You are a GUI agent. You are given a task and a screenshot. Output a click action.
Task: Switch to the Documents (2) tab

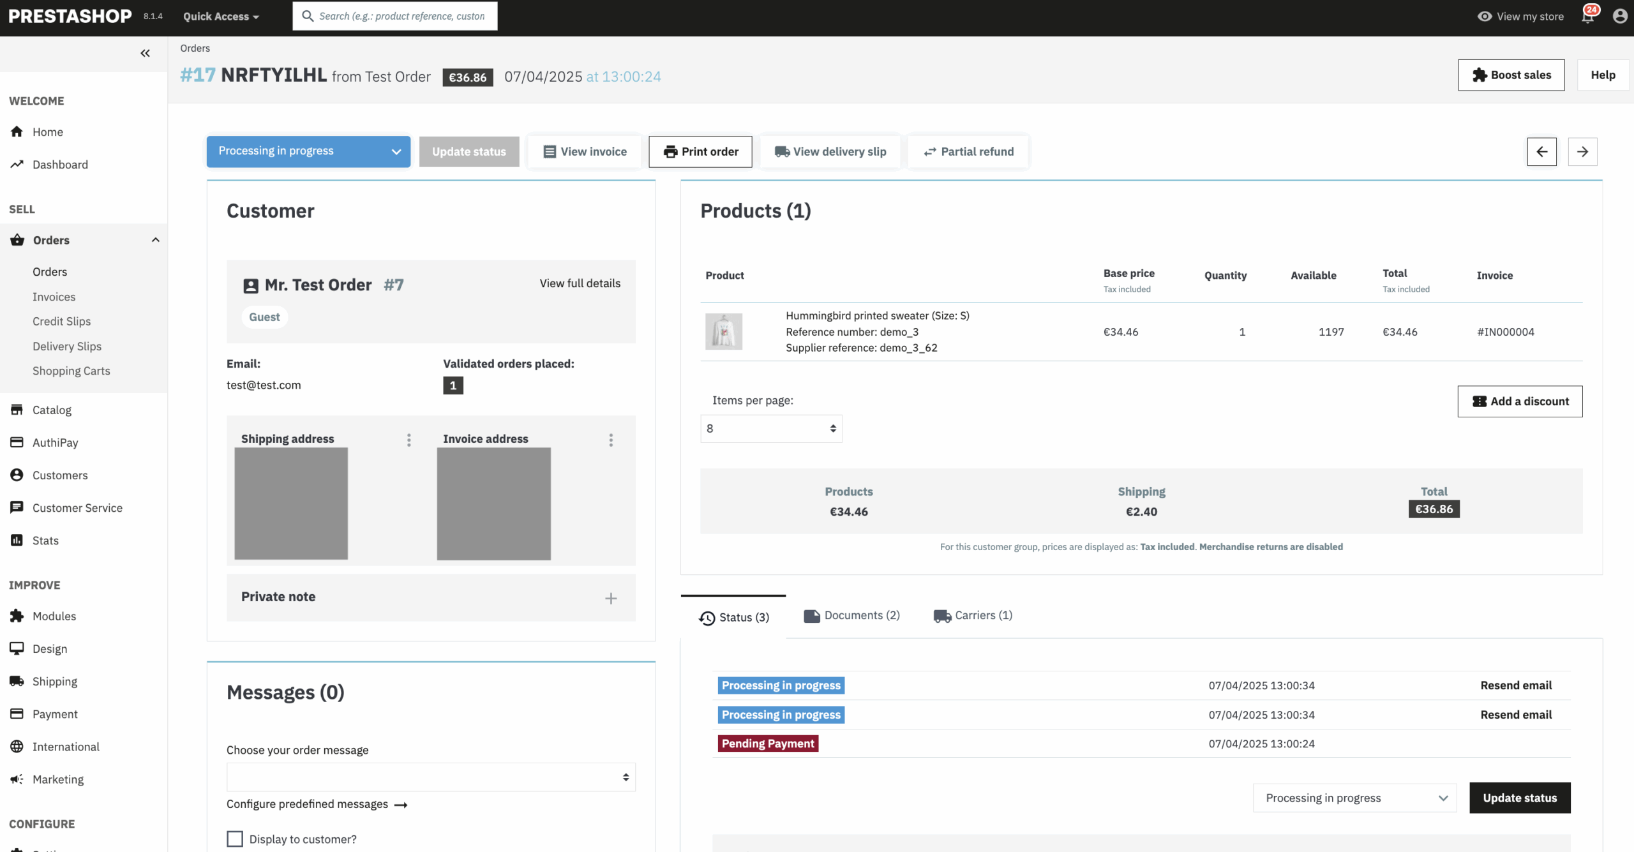point(851,615)
